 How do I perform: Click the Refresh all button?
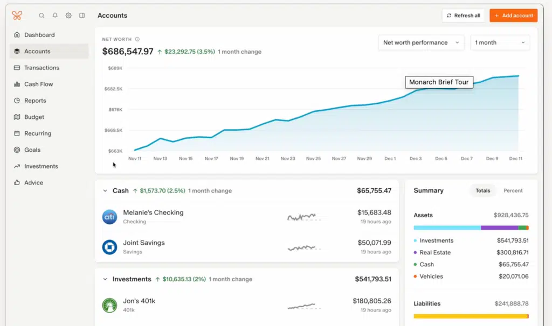tap(463, 16)
